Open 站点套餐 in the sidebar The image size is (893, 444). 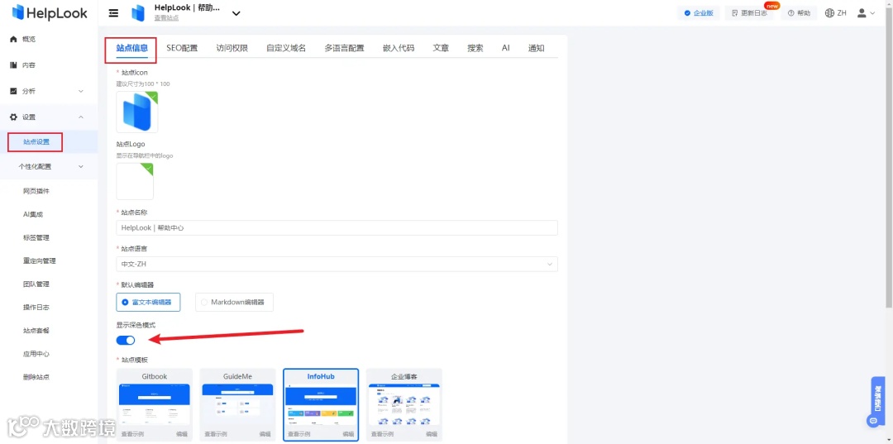36,331
